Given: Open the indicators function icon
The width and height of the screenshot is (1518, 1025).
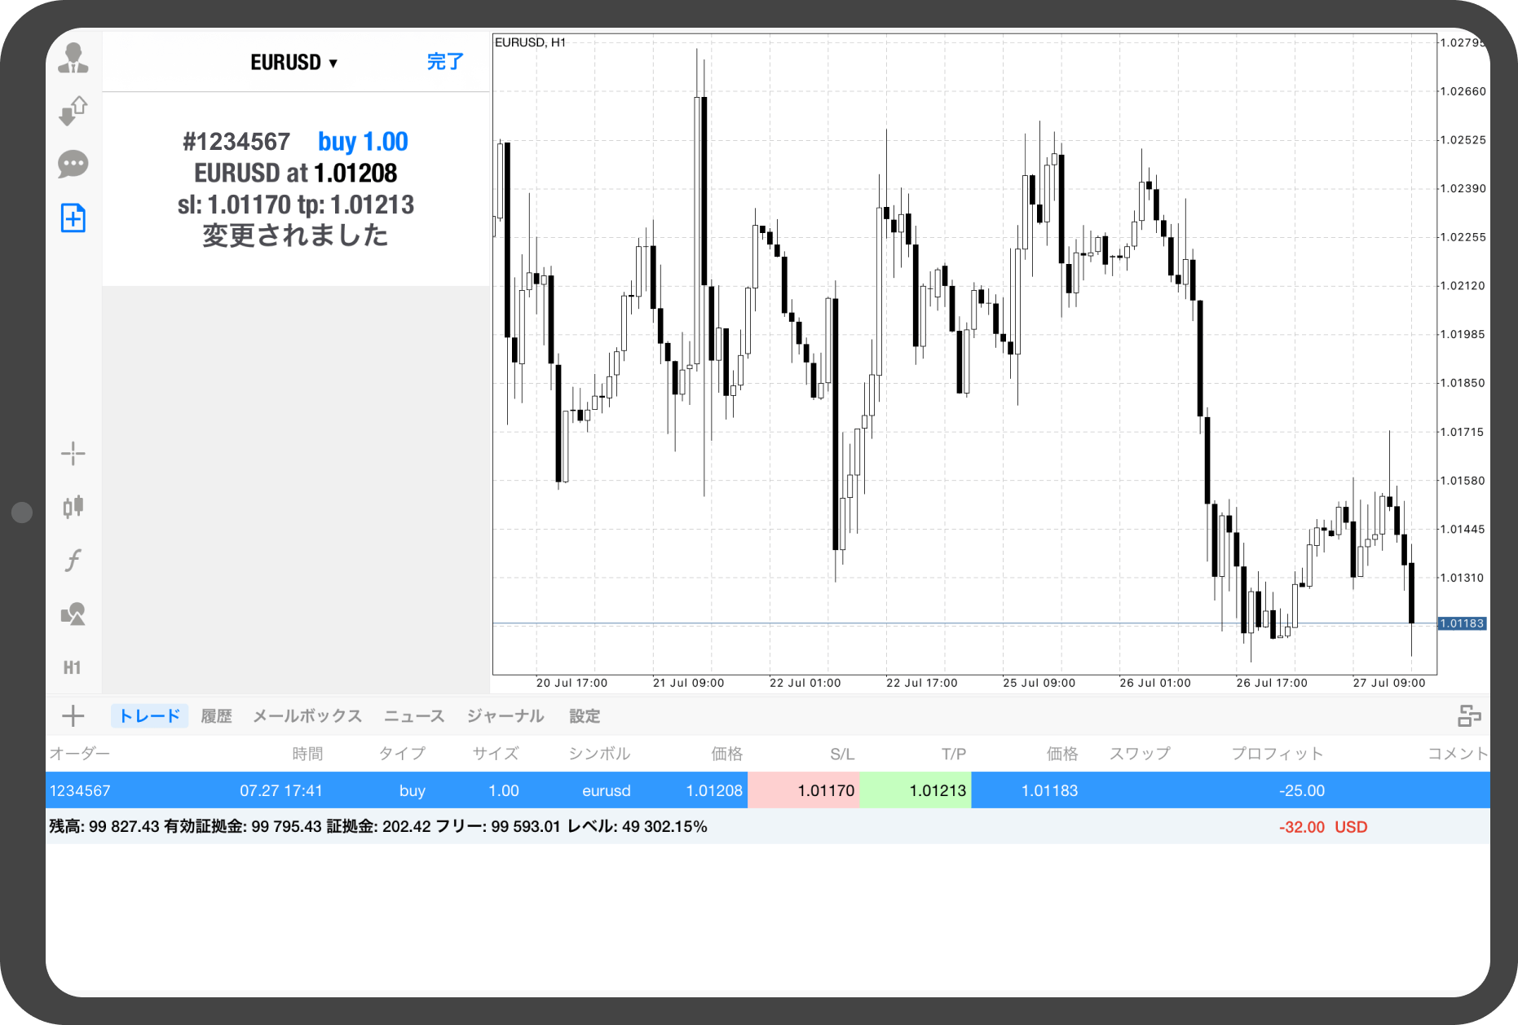Looking at the screenshot, I should [73, 561].
